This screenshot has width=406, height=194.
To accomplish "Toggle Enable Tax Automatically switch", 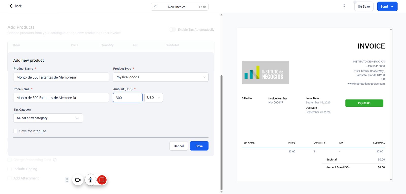I will point(172,30).
